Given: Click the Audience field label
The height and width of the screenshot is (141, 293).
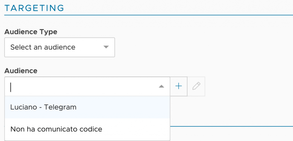Looking at the screenshot, I should point(21,71).
